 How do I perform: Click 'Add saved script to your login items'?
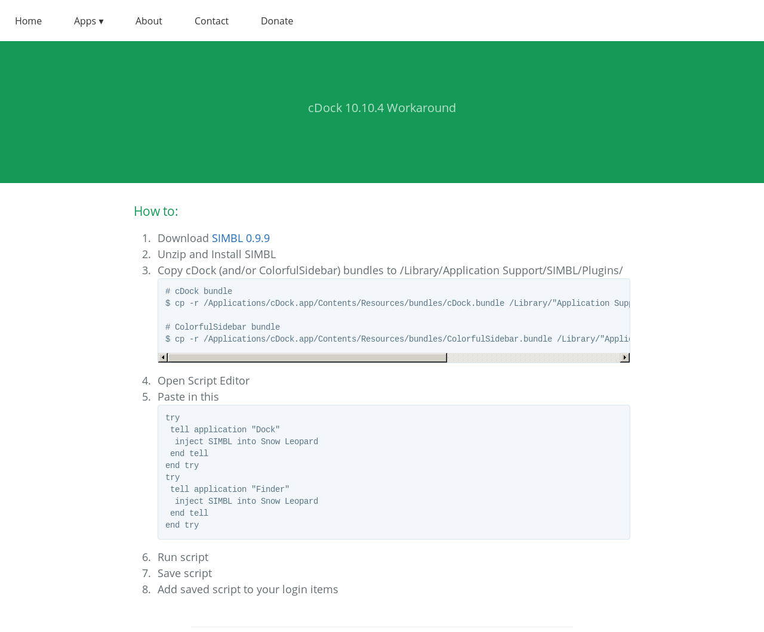coord(248,589)
